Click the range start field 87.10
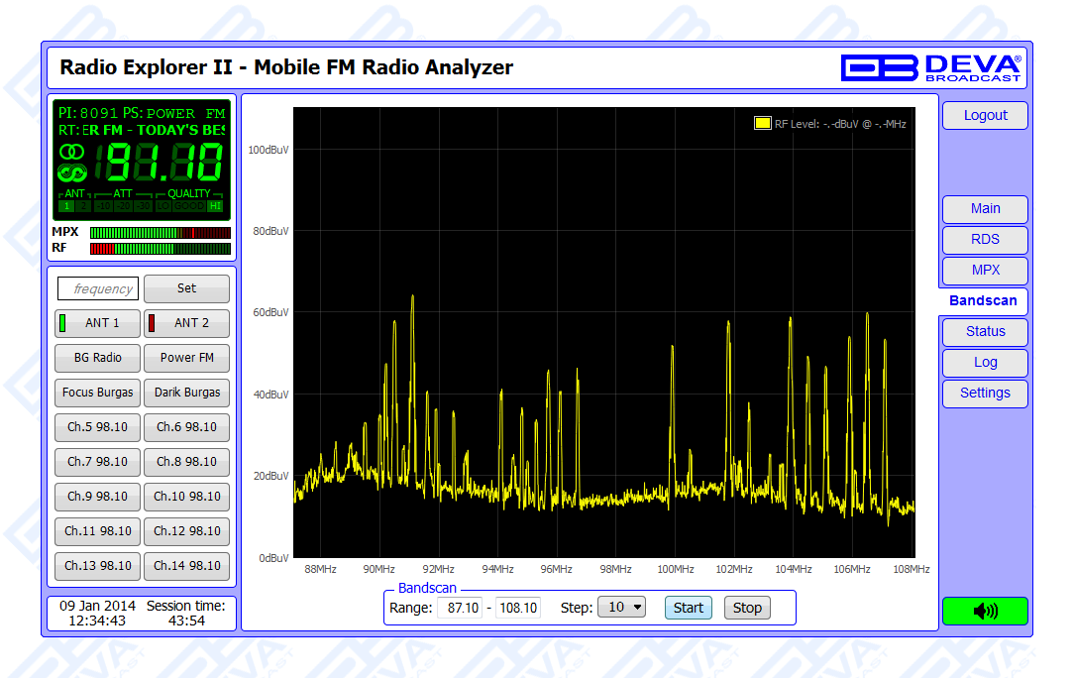The height and width of the screenshot is (678, 1074). [461, 608]
